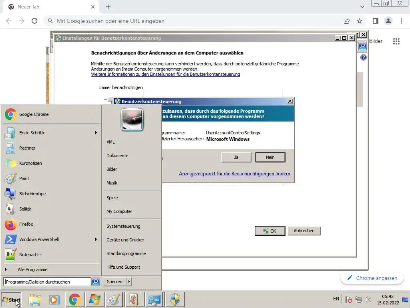
Task: Click the user account picture in the start menu
Action: (x=132, y=120)
